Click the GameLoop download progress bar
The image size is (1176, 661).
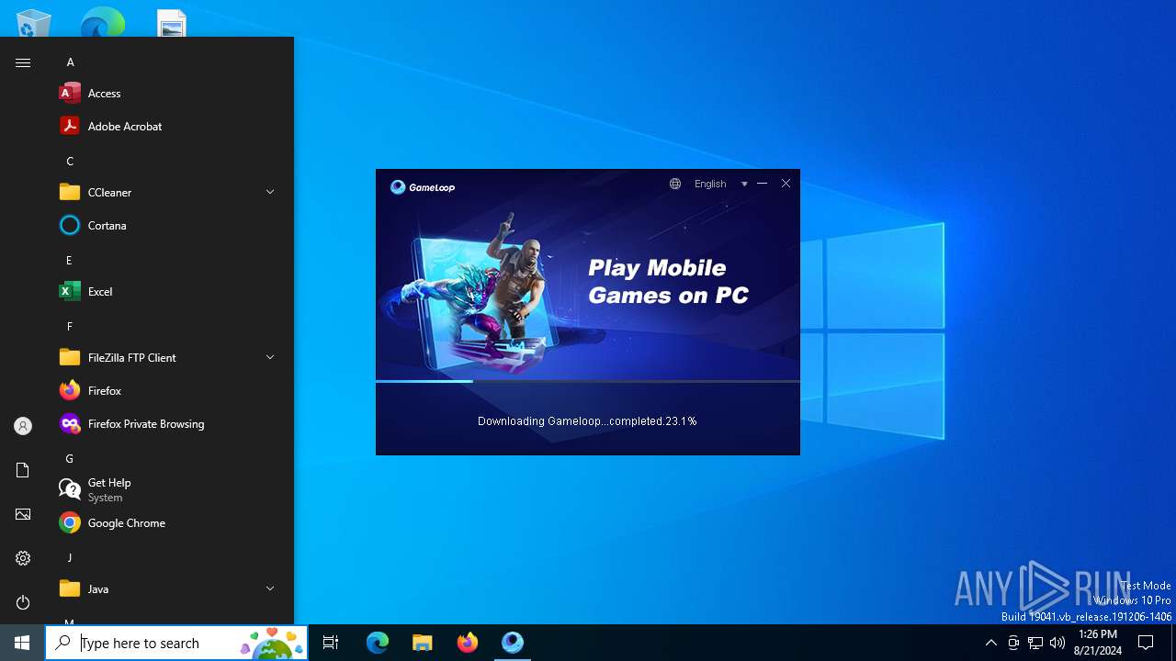click(x=588, y=381)
